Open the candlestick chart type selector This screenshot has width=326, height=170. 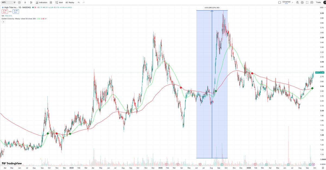click(31, 2)
